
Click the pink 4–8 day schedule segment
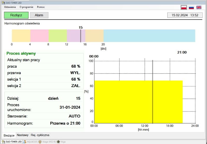click(39, 36)
